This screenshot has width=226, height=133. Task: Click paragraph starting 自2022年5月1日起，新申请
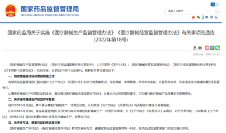pos(89,105)
